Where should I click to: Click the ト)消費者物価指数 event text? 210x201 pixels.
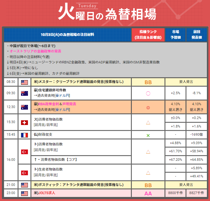pyautogui.click(x=48, y=144)
